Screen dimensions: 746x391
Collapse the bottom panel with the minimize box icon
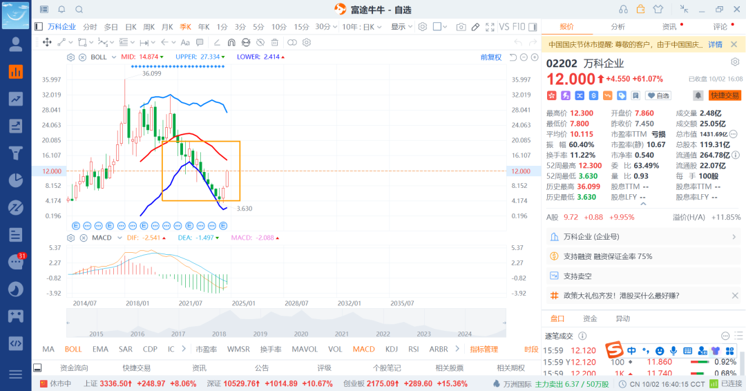coord(37,368)
